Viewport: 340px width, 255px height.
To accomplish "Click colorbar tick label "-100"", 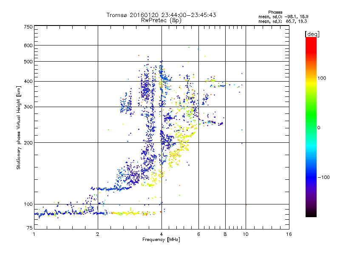I will coord(323,177).
